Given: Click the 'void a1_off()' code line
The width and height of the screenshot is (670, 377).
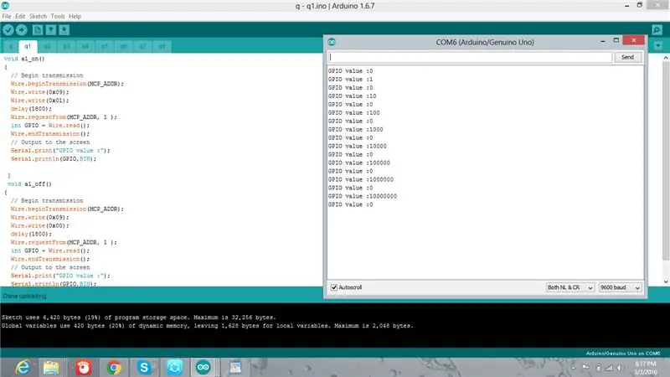Looking at the screenshot, I should pyautogui.click(x=29, y=183).
